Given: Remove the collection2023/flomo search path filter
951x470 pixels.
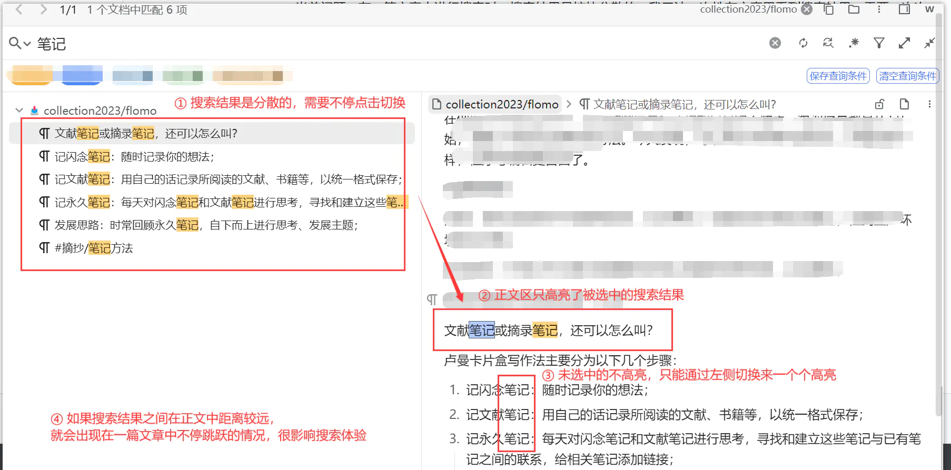Looking at the screenshot, I should (x=807, y=9).
